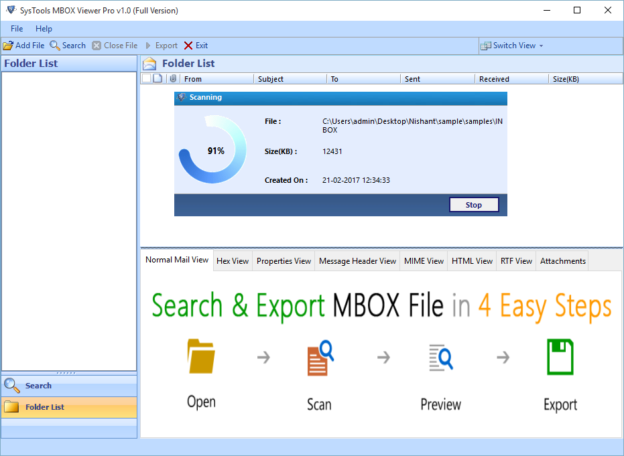Toggle the select-all checkbox in mail list header
This screenshot has width=624, height=456.
[x=146, y=78]
